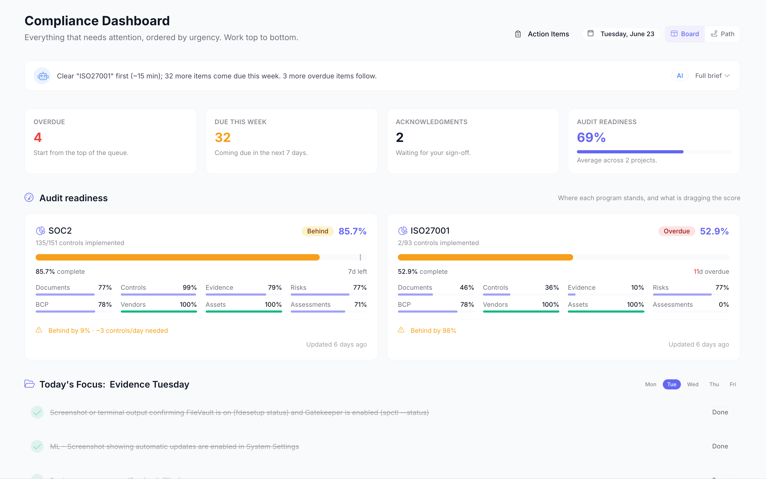Click the SOC2 orange completion progress bar
766x479 pixels.
[201, 257]
